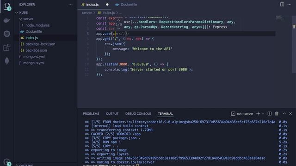The image size is (296, 166).
Task: Expand the node_modules folder
Action: click(23, 25)
